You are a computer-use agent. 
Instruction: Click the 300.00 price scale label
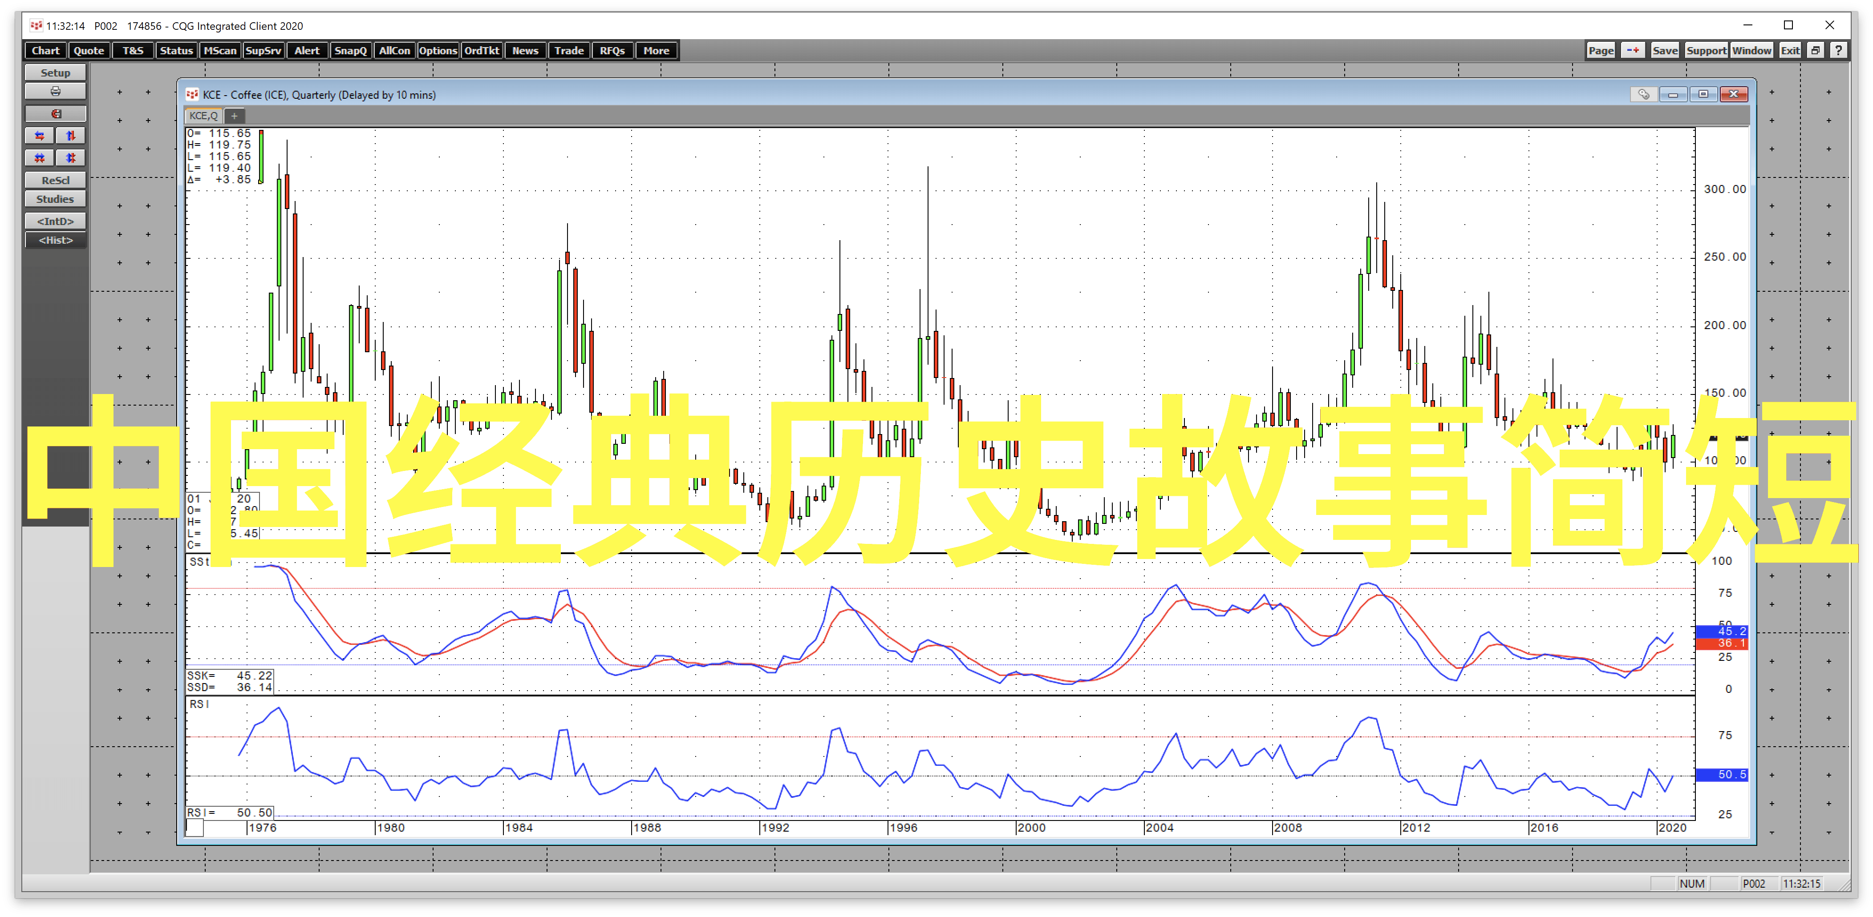[x=1725, y=189]
